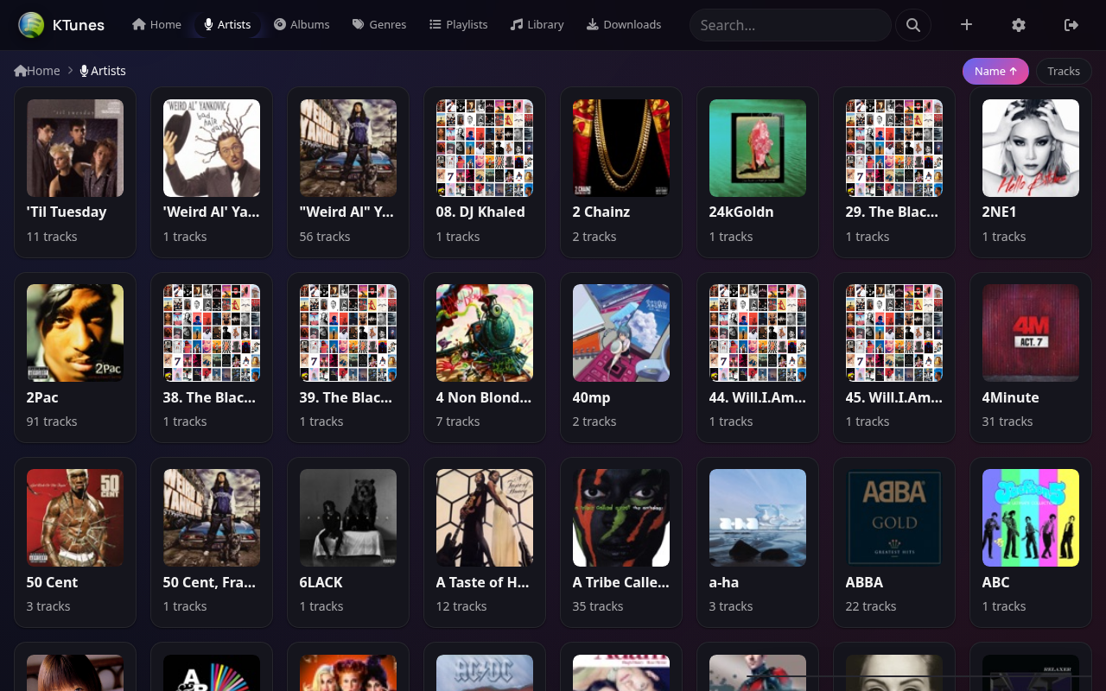The width and height of the screenshot is (1106, 691).
Task: Open 2NE1 artist cover
Action: pyautogui.click(x=1031, y=148)
